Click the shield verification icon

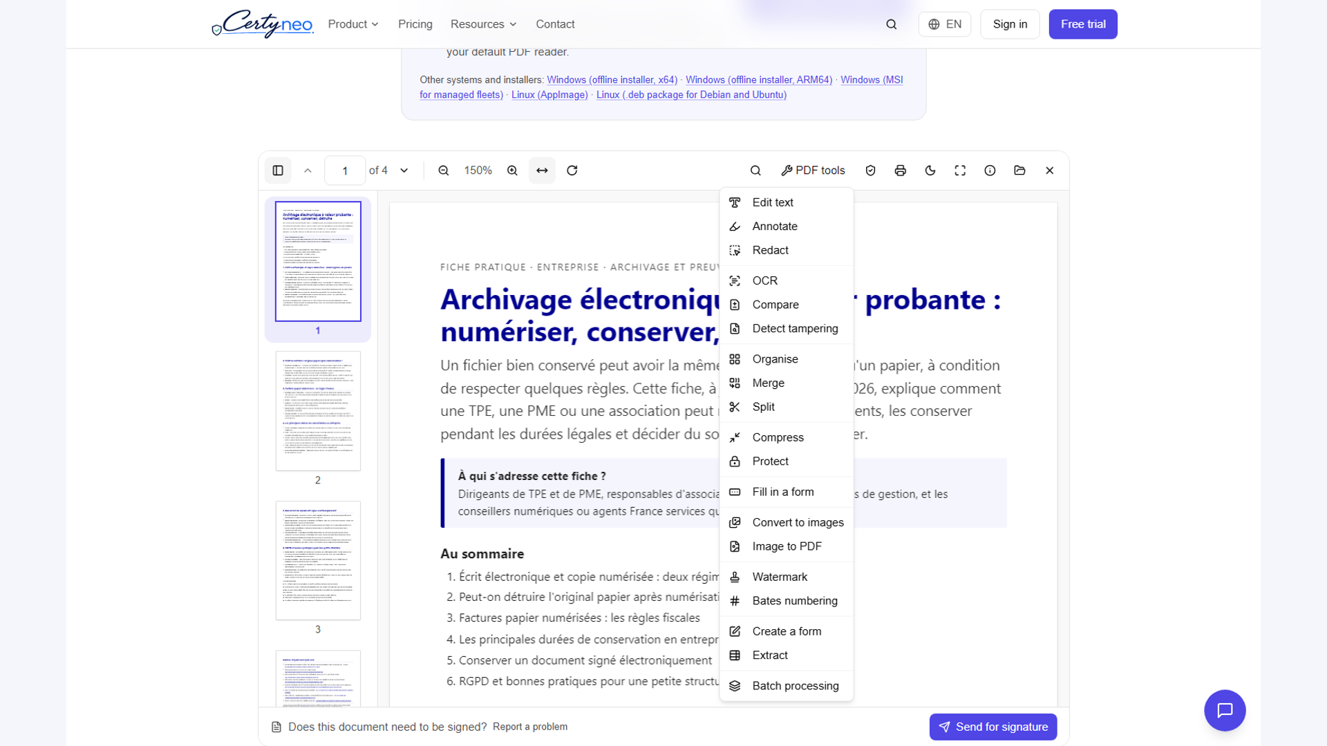click(871, 171)
